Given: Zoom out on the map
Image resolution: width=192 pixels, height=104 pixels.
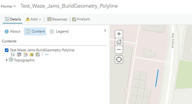Looking at the screenshot, I should click(x=119, y=50).
